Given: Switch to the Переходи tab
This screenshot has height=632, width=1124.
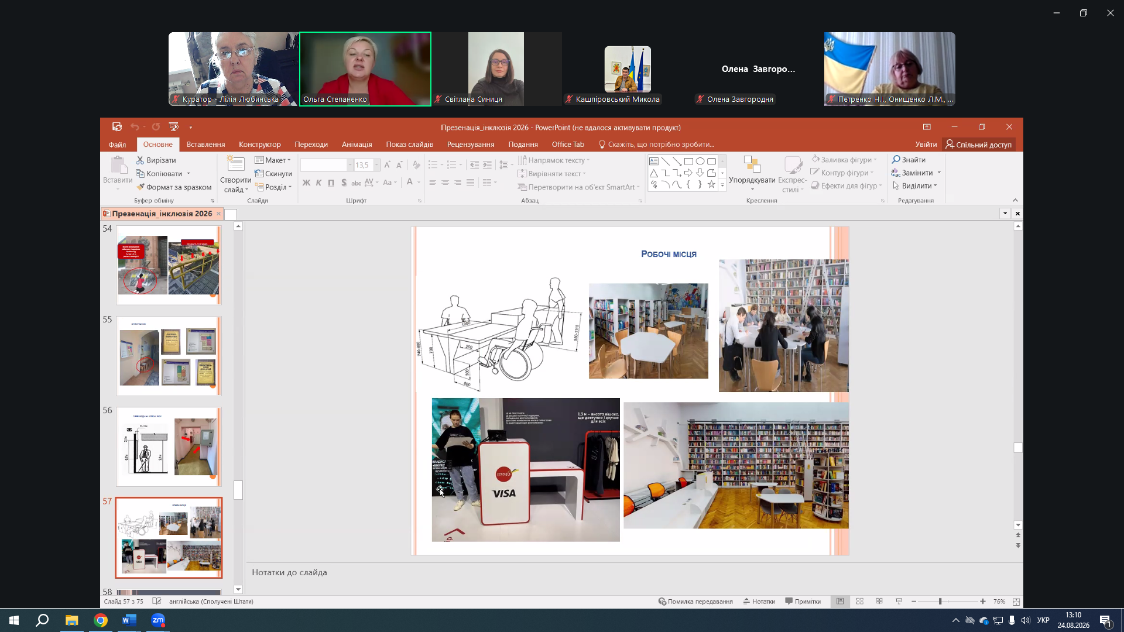Looking at the screenshot, I should 311,145.
